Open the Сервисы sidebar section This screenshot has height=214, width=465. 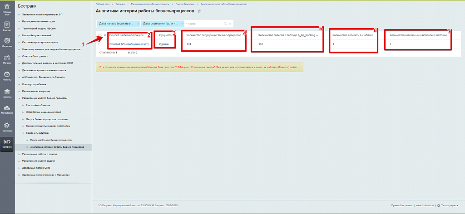click(7, 92)
